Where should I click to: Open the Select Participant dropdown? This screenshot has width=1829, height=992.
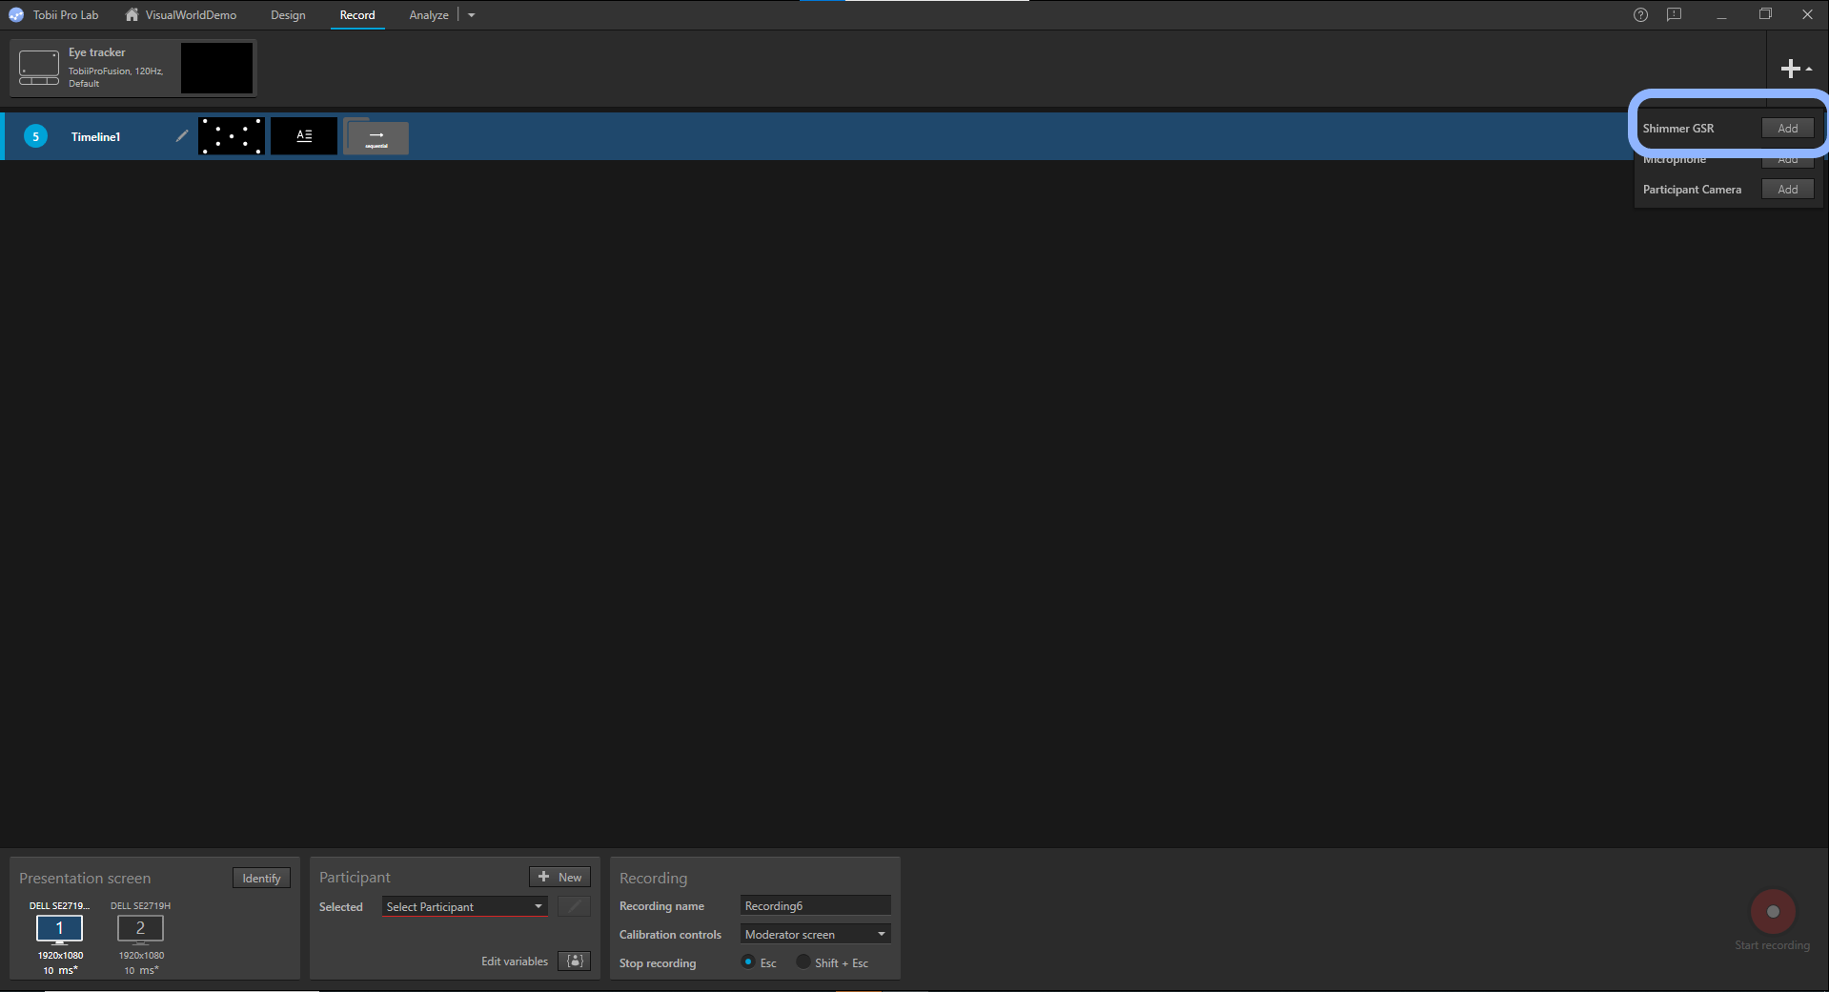(x=464, y=907)
